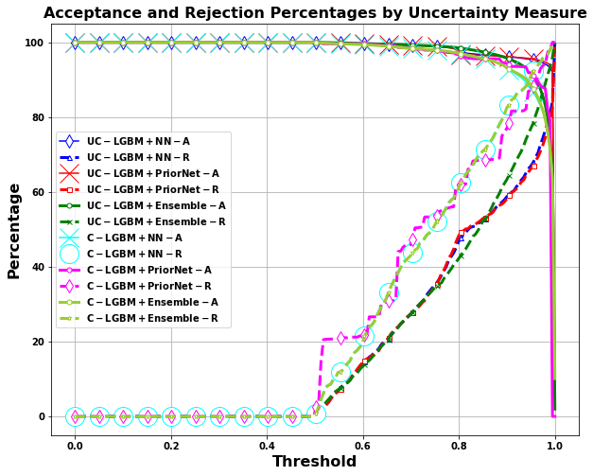This screenshot has width=593, height=476.
Task: Click the dark green line legend marker for UC-LGBM+Ensemble-A
Action: (70, 205)
